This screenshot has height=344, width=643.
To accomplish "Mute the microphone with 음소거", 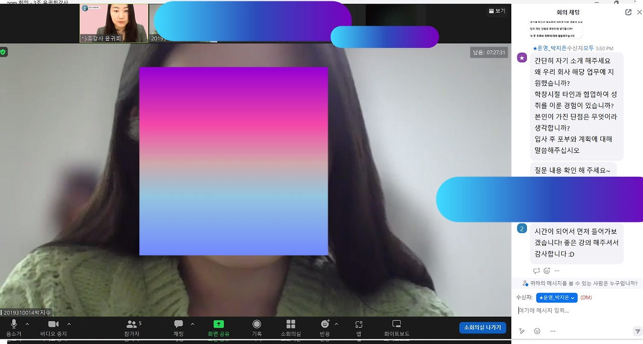I will [14, 328].
